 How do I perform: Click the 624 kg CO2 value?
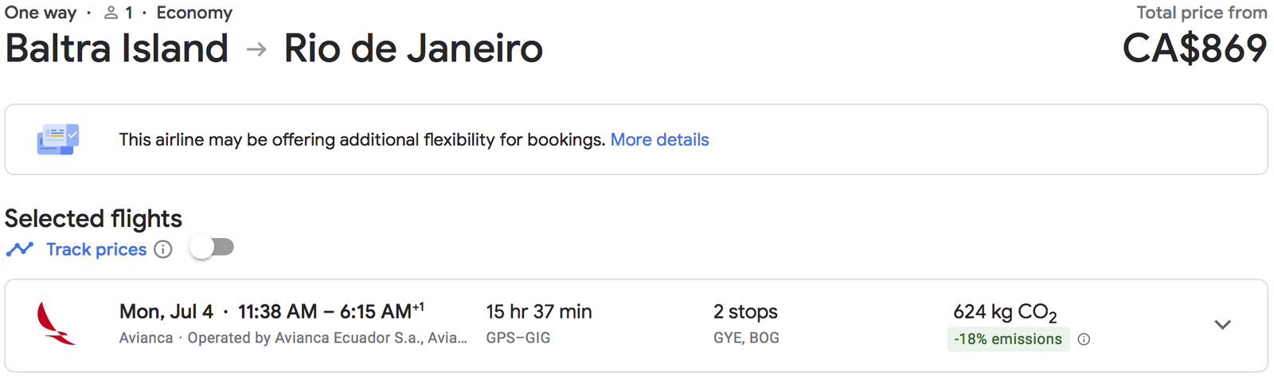[1005, 312]
